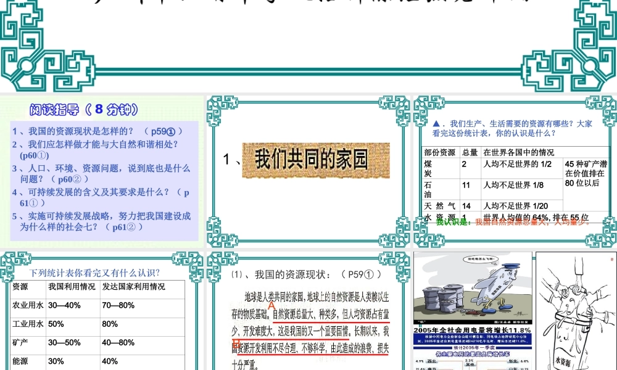Screen dimensions: 617x370
Task: Select the 工业用水 row label
Action: 28,324
